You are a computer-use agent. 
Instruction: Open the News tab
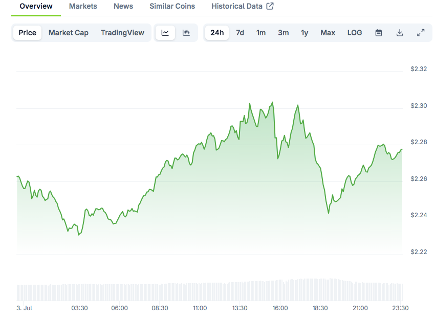[123, 6]
